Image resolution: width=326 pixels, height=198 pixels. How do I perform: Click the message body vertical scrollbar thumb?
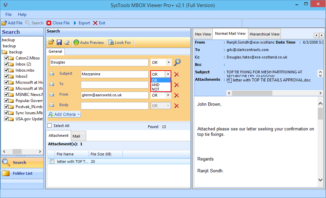pos(320,114)
